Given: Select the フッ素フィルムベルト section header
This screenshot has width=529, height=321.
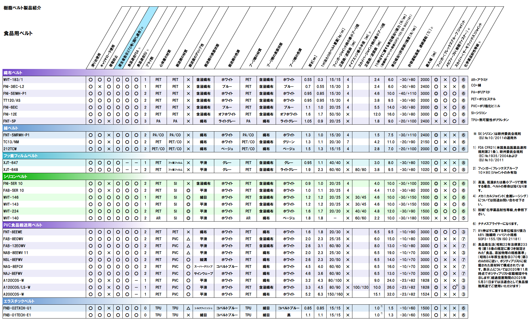Looking at the screenshot, I should (x=20, y=156).
